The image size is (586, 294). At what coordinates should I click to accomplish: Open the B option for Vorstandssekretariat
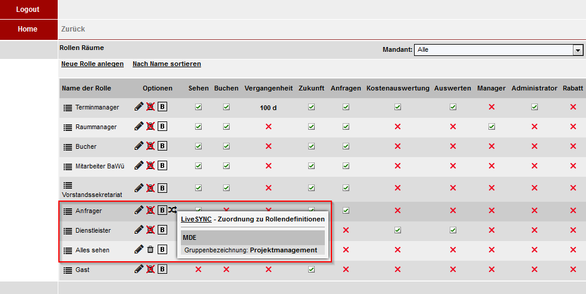point(162,188)
